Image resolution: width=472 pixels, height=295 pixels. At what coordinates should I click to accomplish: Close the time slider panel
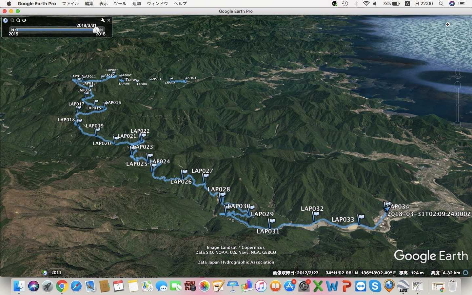[x=109, y=20]
